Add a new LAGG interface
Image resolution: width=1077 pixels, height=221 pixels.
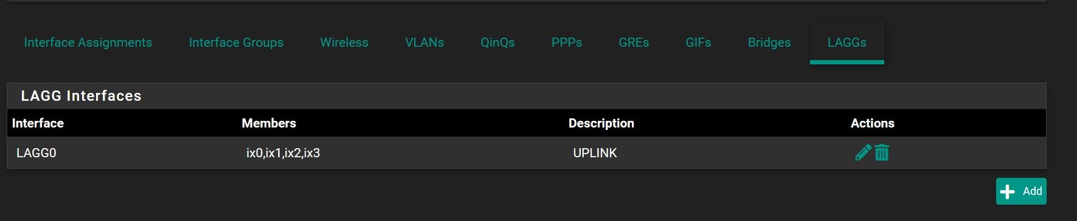1021,191
